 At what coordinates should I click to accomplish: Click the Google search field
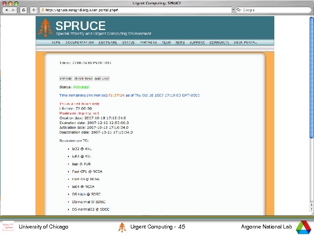pyautogui.click(x=273, y=10)
